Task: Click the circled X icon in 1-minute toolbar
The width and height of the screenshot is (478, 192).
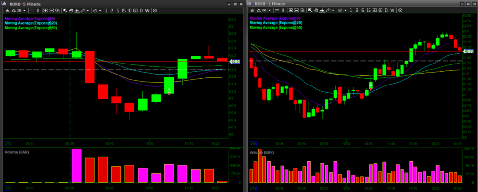Action: [x=400, y=10]
